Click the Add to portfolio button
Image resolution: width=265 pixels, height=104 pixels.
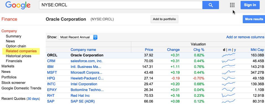(164, 19)
